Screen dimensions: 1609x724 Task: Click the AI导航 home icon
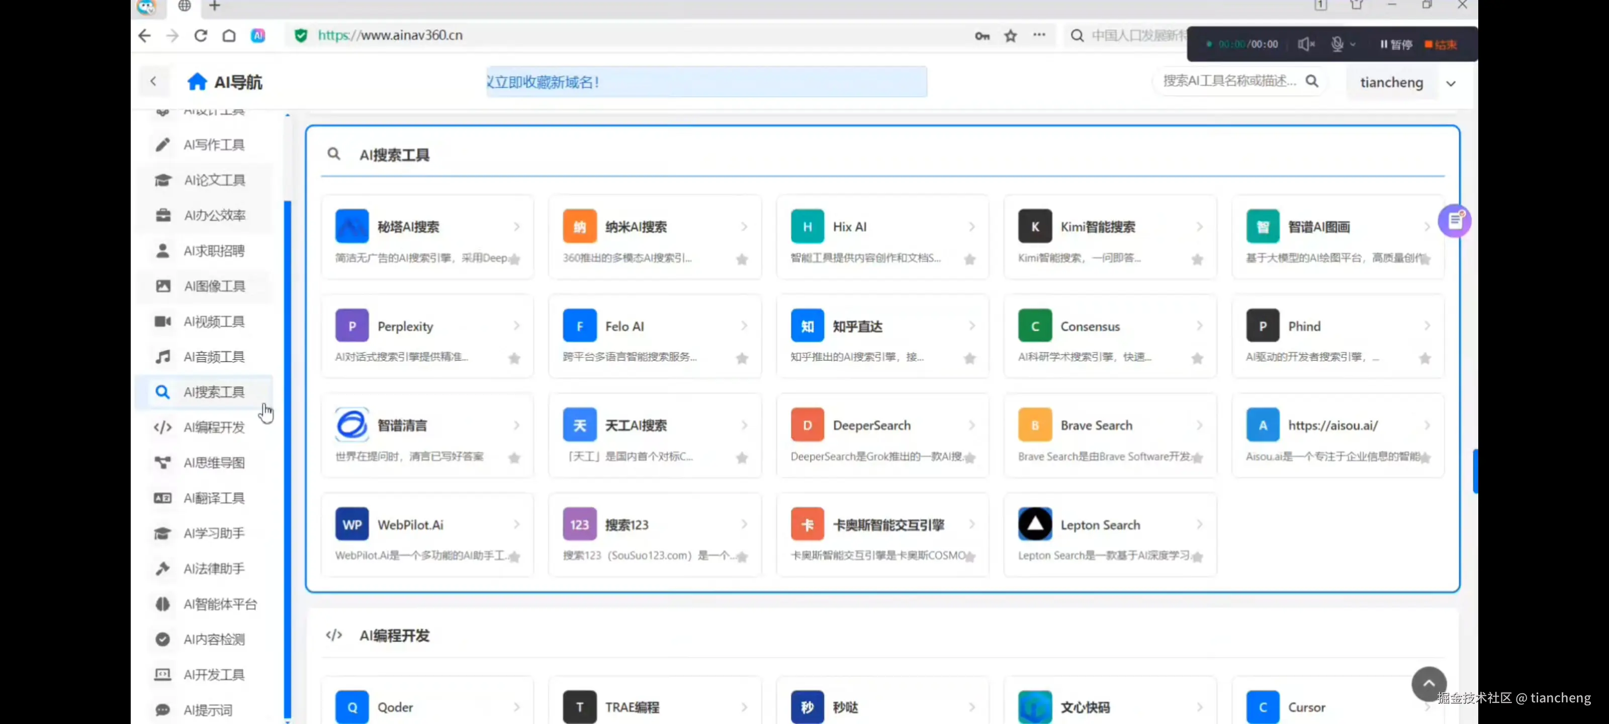(197, 81)
